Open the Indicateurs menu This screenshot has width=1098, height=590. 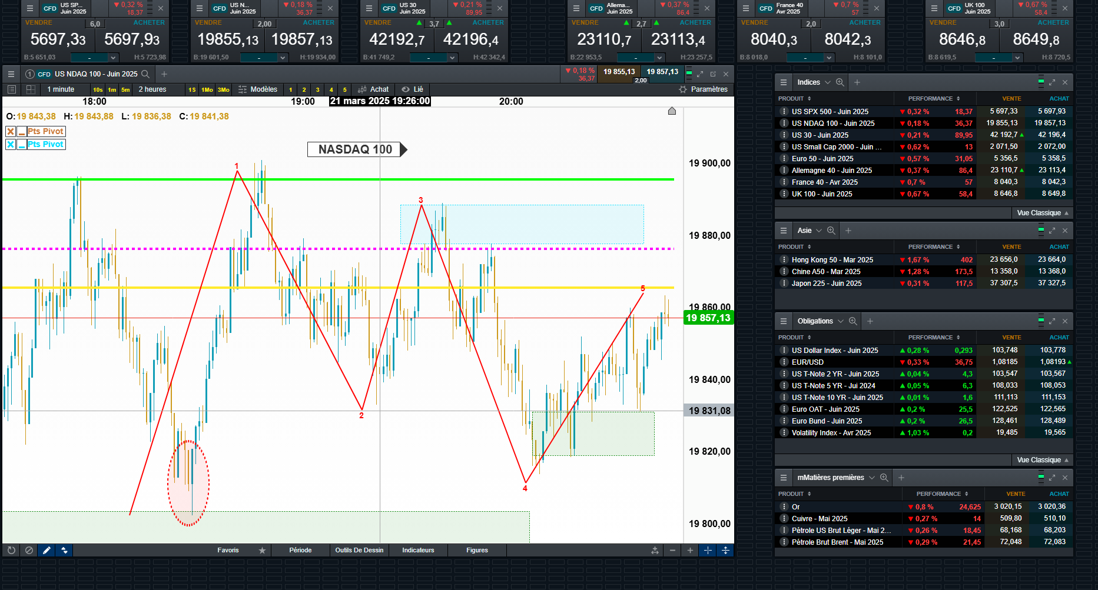click(418, 551)
